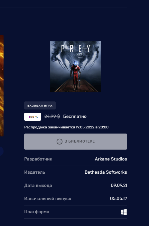Open the В БИБЛИОТЕКЕ button
The image size is (149, 226).
coord(76,142)
